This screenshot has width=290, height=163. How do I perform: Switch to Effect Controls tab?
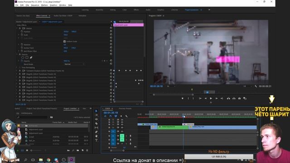click(x=42, y=16)
